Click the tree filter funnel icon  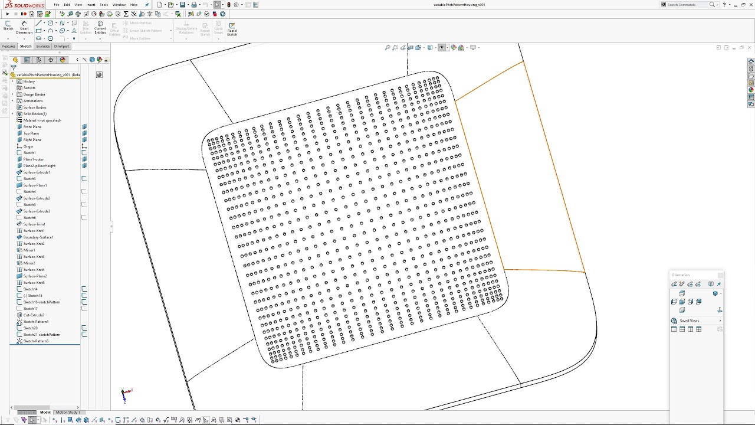point(14,68)
